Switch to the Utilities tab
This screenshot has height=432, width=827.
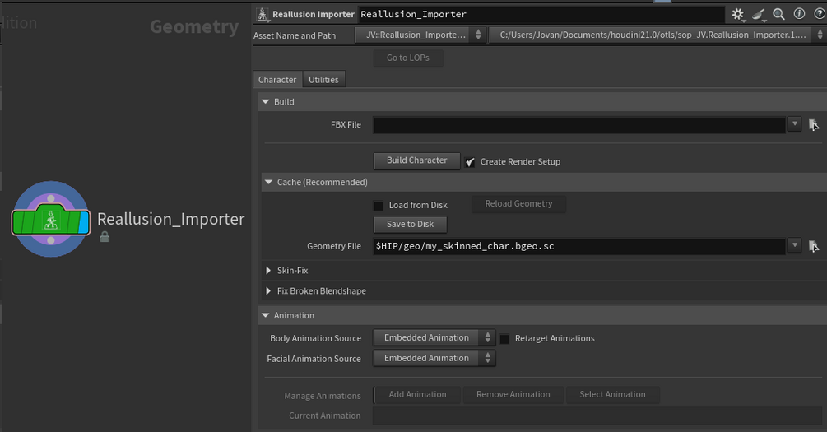point(324,80)
